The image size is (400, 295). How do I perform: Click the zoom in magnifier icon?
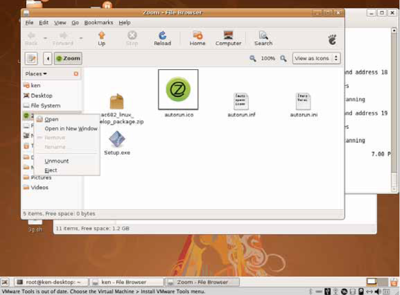click(283, 59)
